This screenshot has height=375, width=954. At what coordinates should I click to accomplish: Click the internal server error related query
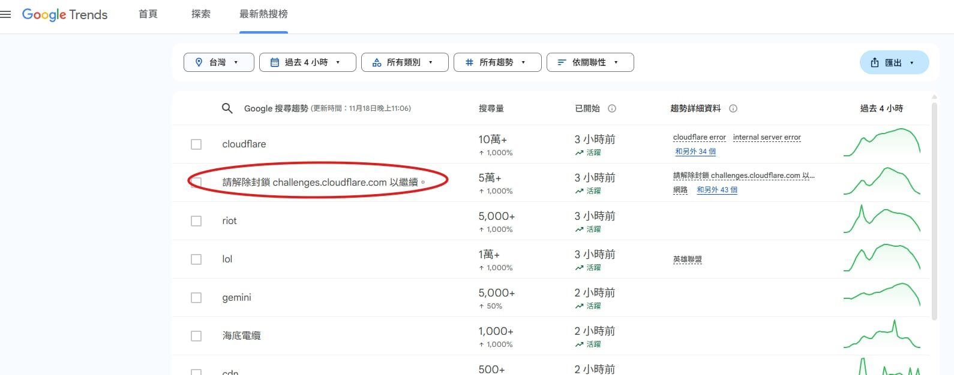click(767, 137)
